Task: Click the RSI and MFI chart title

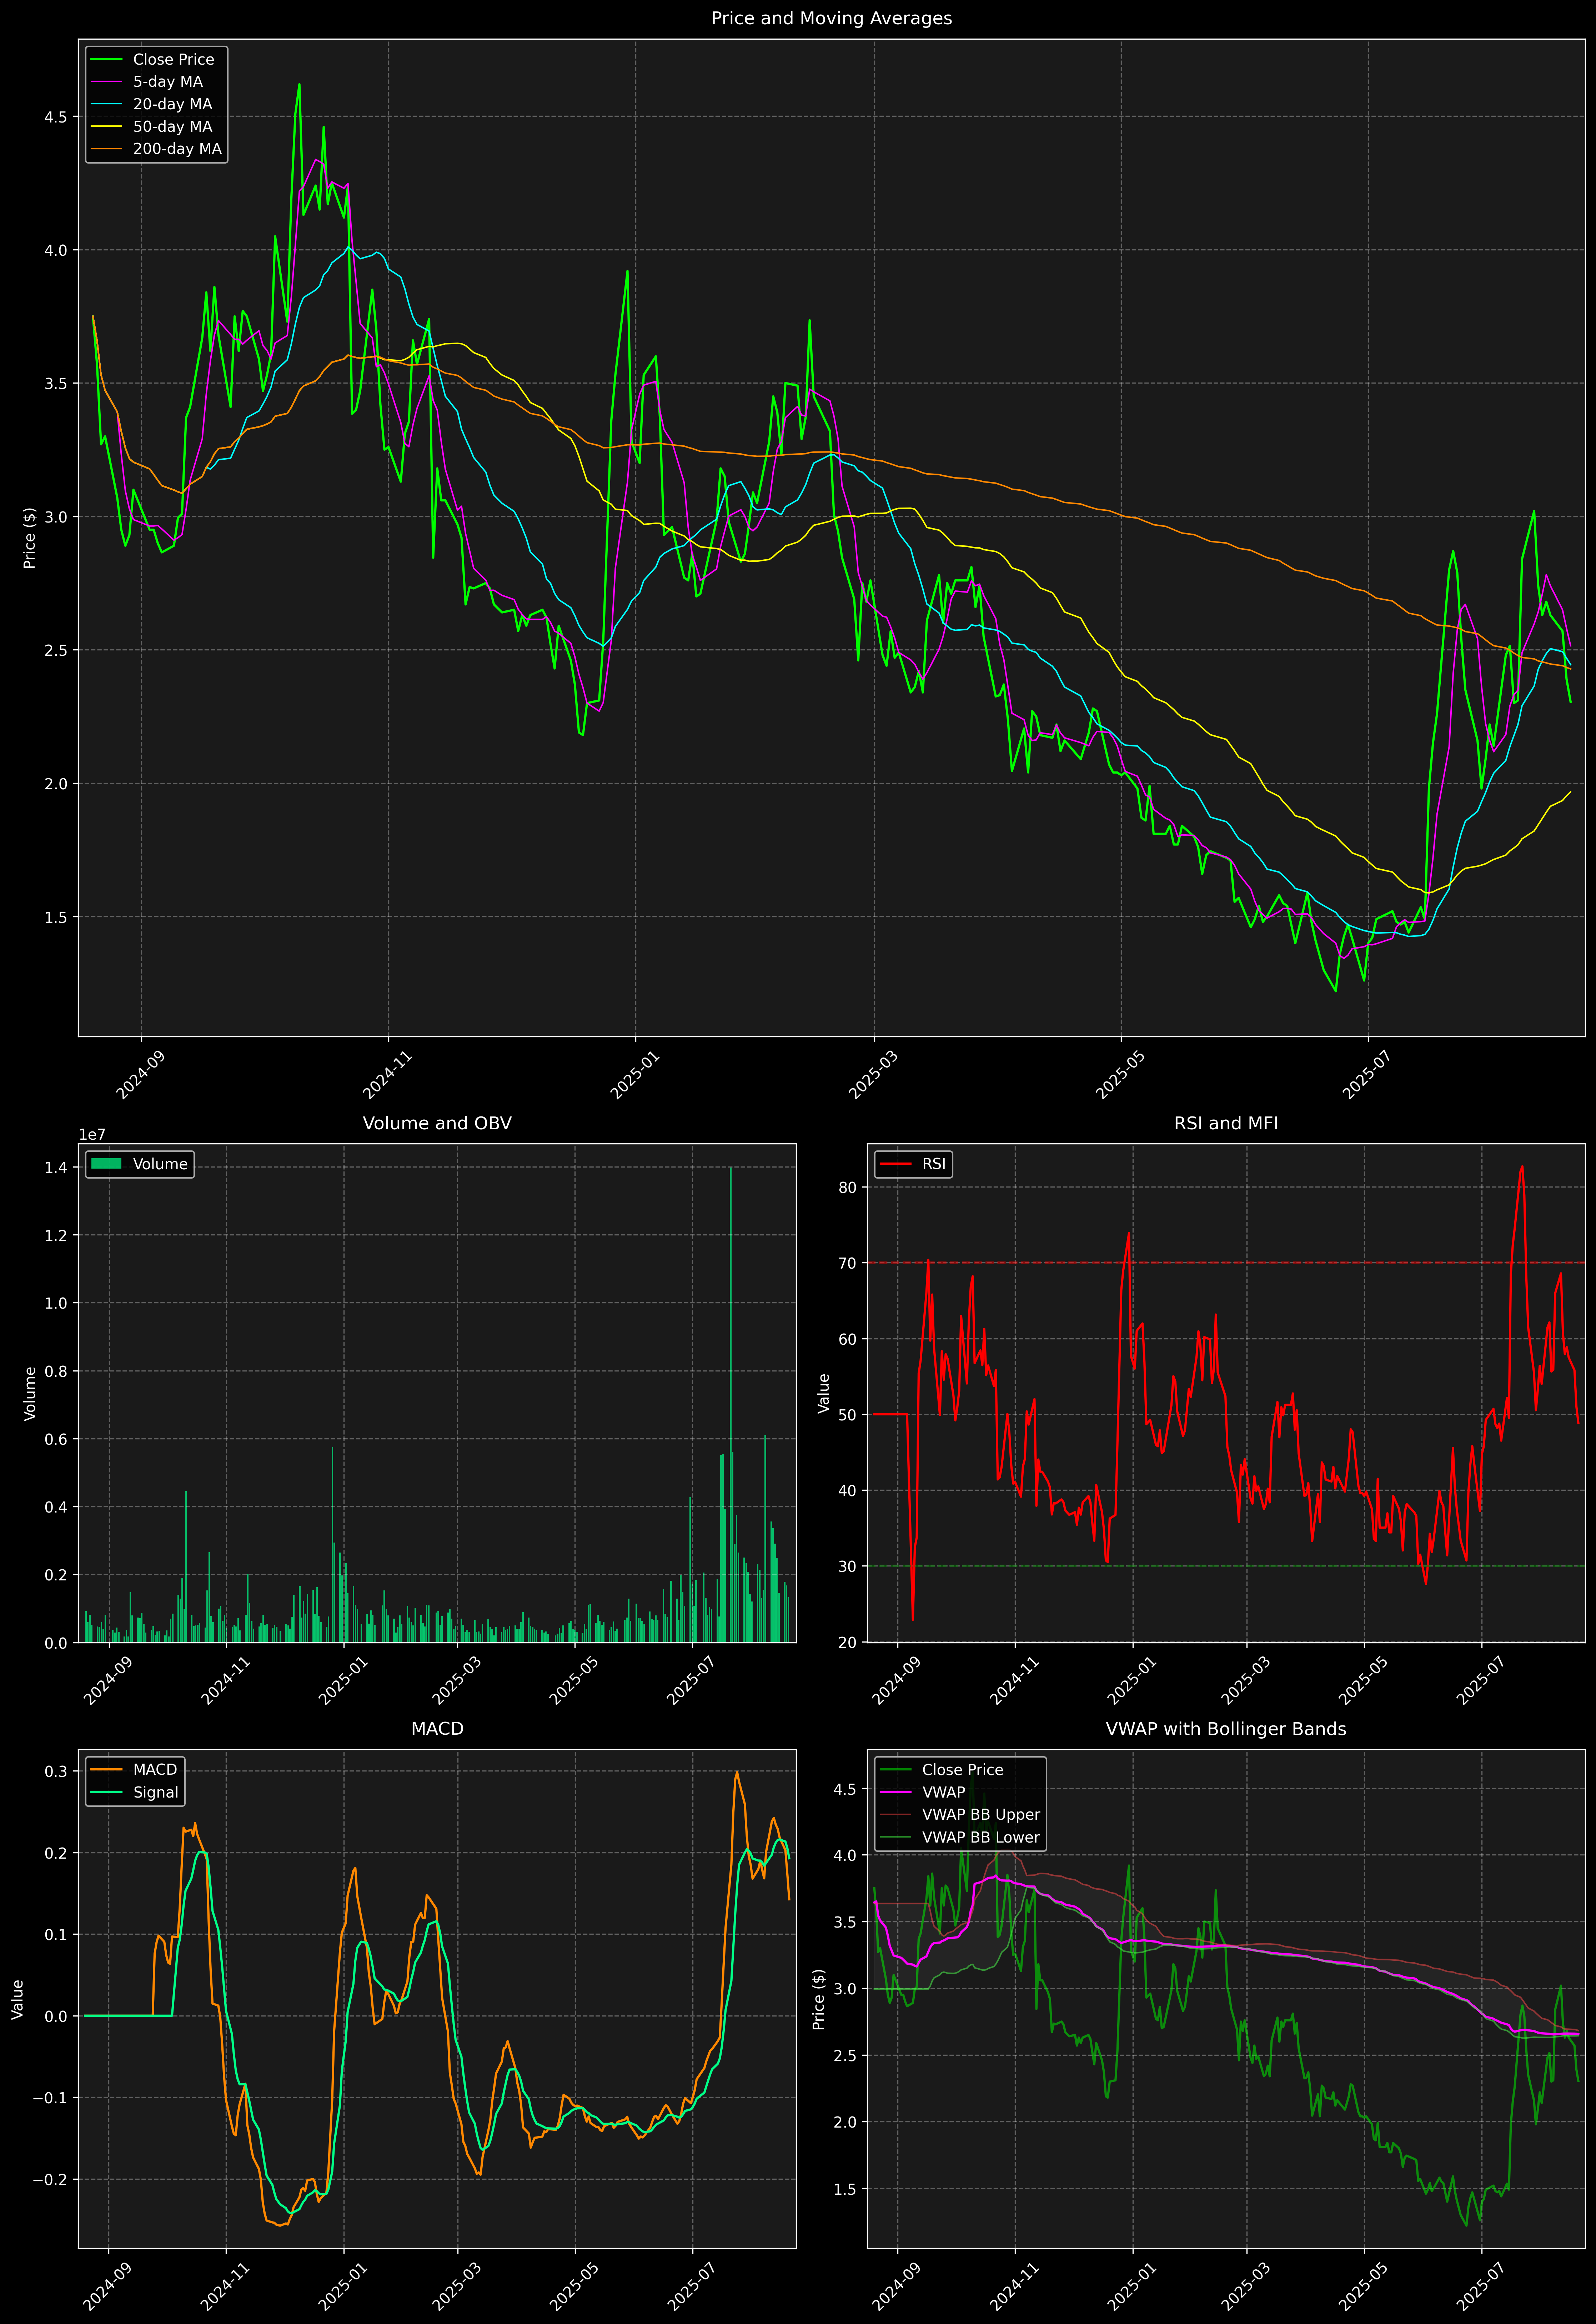Action: 1226,1123
